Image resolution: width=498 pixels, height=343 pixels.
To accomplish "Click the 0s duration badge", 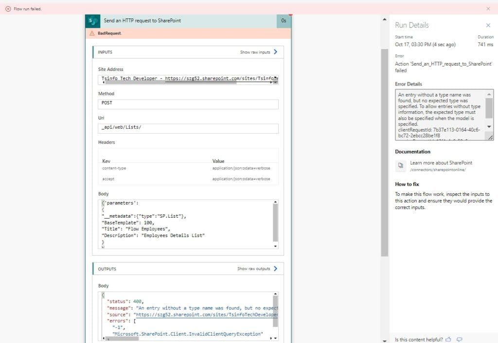I will pos(284,21).
